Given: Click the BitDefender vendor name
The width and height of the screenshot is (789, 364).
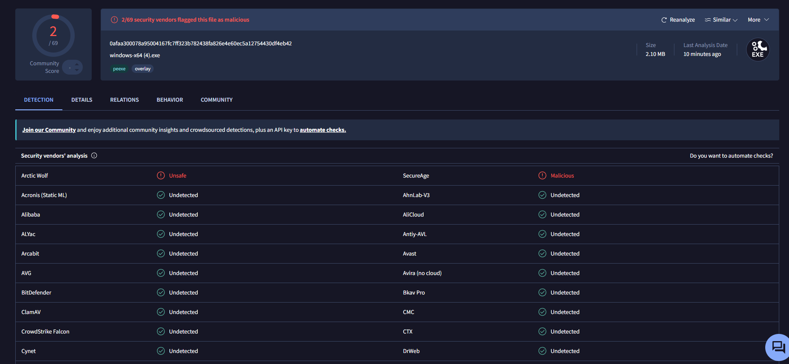Looking at the screenshot, I should (x=37, y=293).
